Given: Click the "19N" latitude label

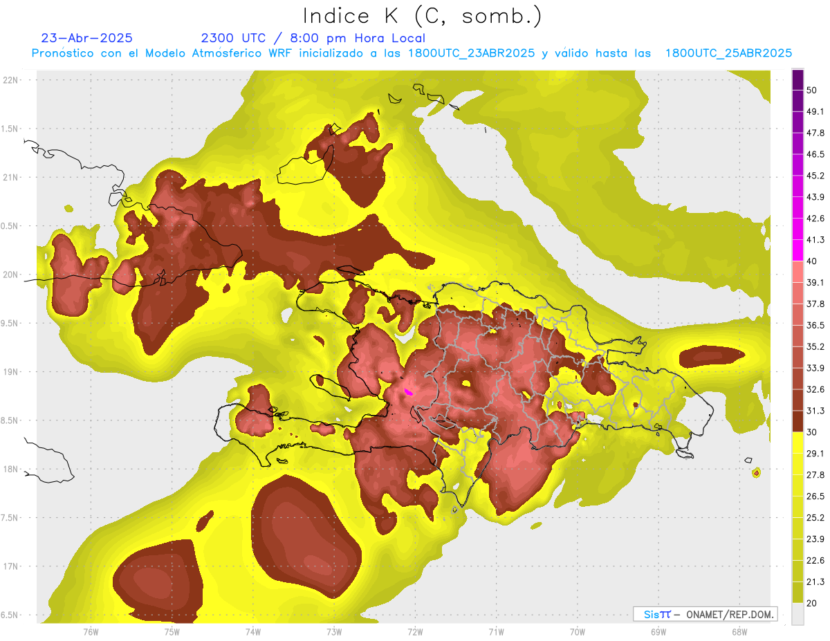Looking at the screenshot, I should 11,372.
